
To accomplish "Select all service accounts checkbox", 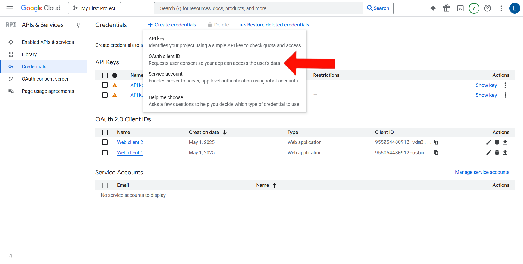I will (105, 185).
